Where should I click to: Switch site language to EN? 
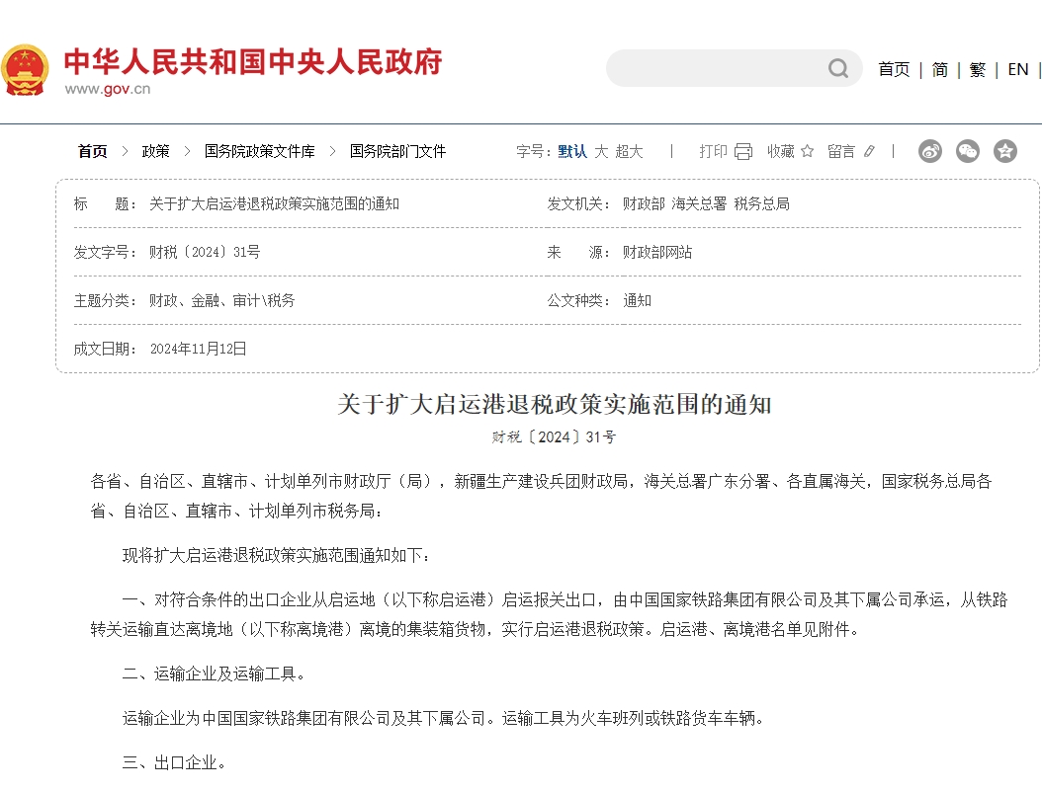[1018, 69]
